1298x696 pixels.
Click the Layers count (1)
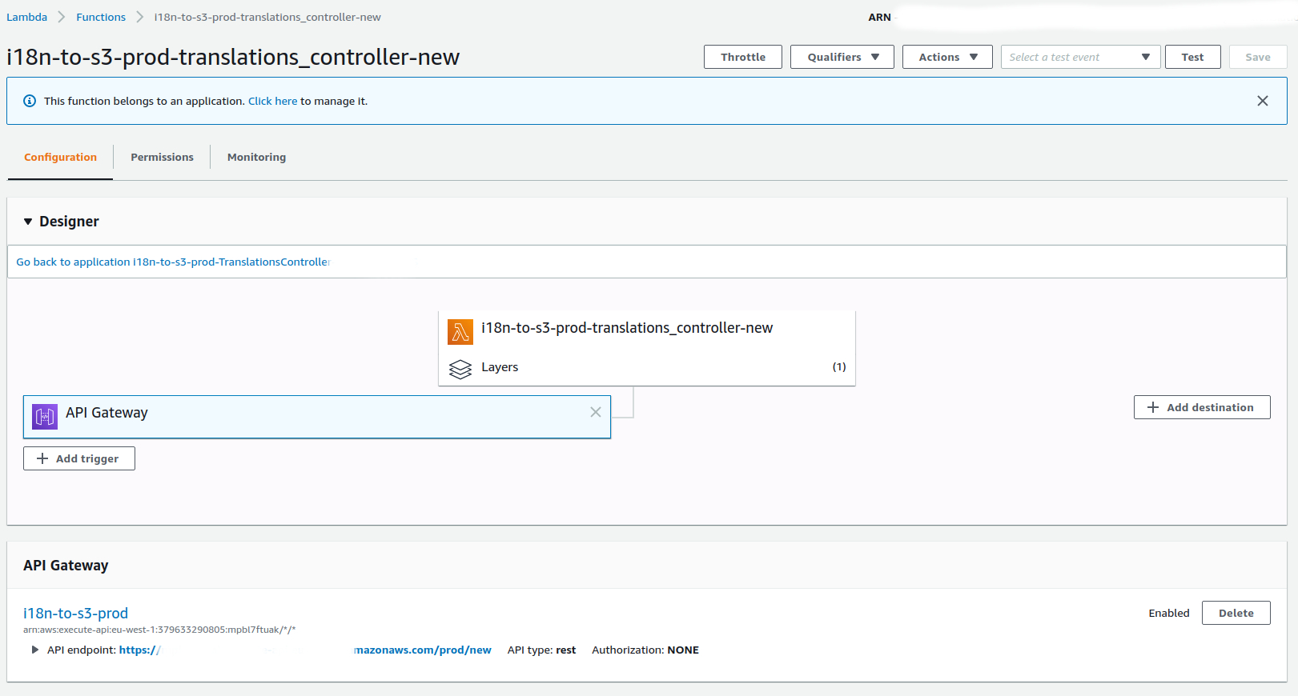click(839, 367)
